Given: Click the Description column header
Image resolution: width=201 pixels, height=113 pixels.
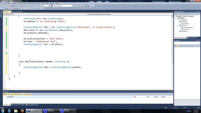Looking at the screenshot, I should (70, 97).
